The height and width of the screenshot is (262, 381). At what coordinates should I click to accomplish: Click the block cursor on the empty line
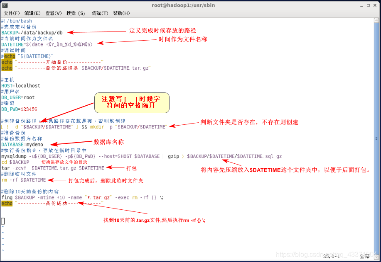click(x=3, y=221)
